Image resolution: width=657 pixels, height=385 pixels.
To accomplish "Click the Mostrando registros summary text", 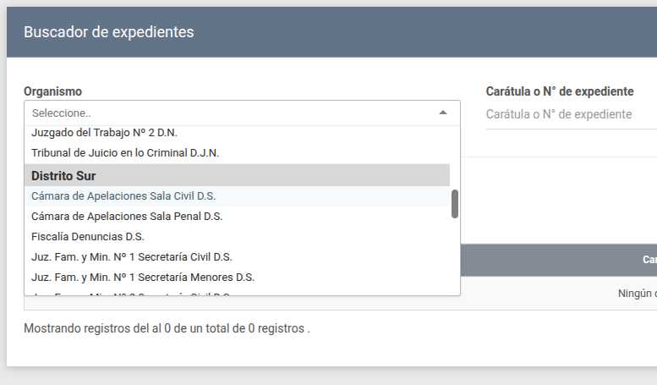I will click(167, 327).
